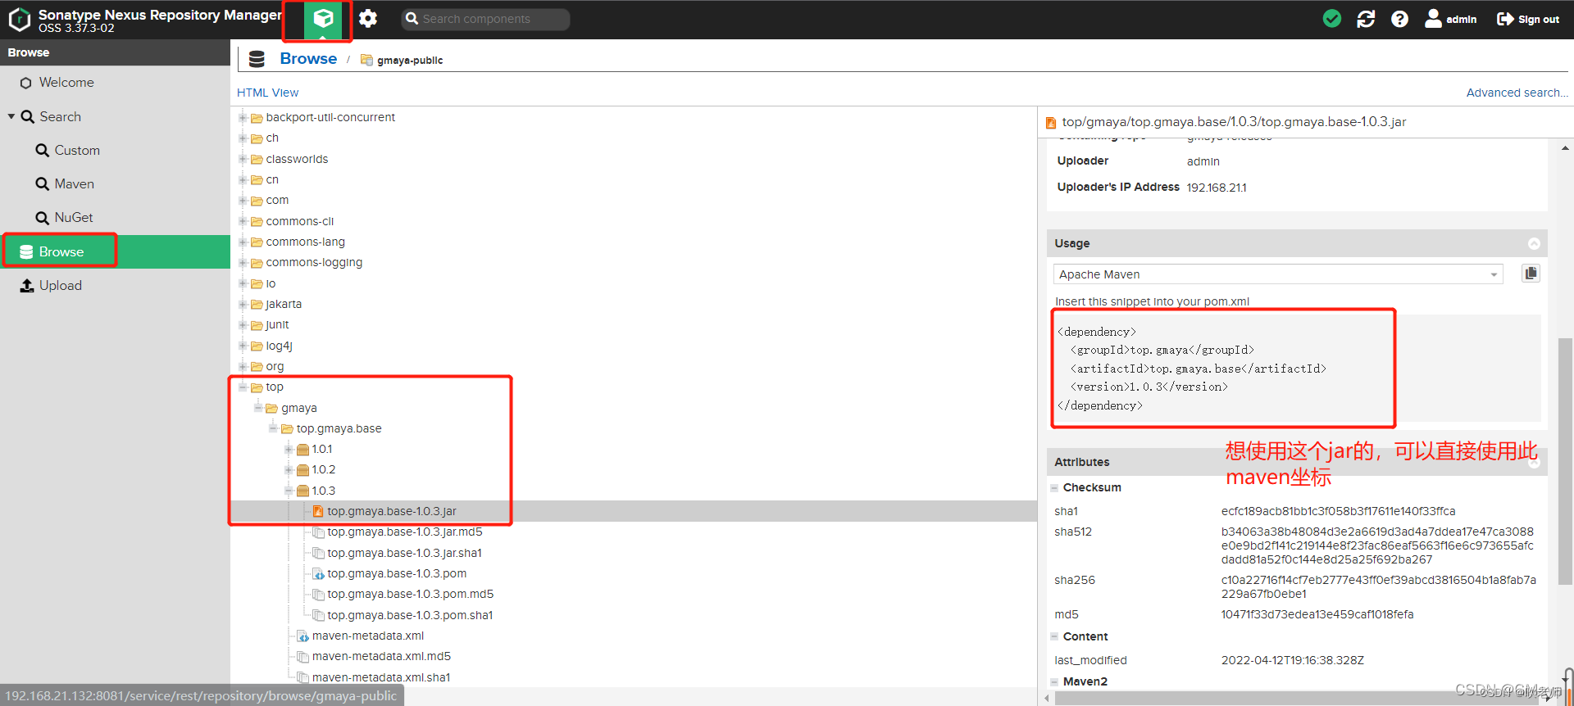
Task: Click the uploader IP address value
Action: (1217, 188)
